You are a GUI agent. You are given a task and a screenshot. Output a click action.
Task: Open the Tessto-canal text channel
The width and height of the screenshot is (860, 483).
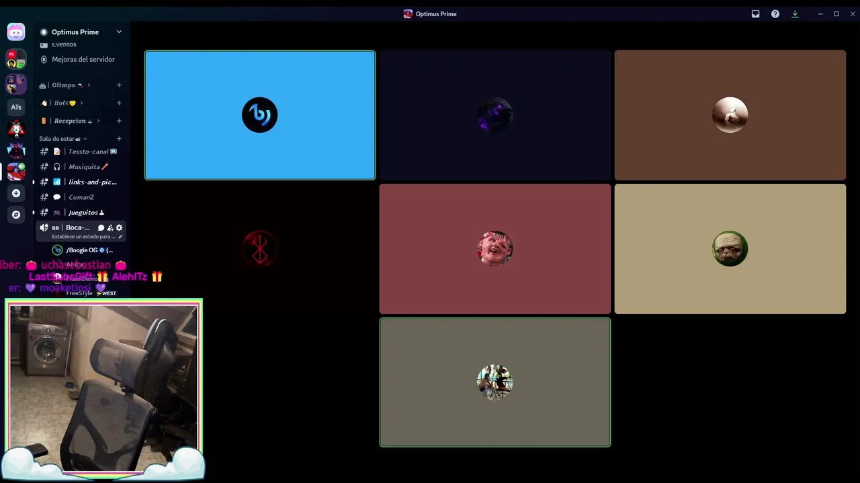(x=81, y=152)
